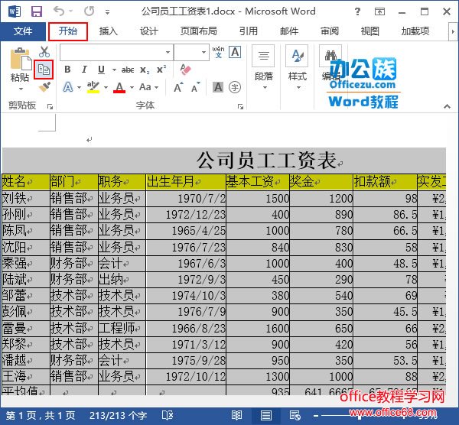Click the font name input box
The width and height of the screenshot is (459, 425).
click(111, 52)
